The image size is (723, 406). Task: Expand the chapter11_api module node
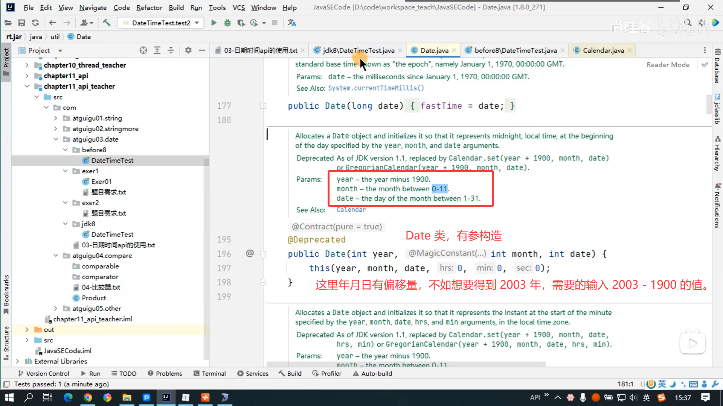pos(27,76)
